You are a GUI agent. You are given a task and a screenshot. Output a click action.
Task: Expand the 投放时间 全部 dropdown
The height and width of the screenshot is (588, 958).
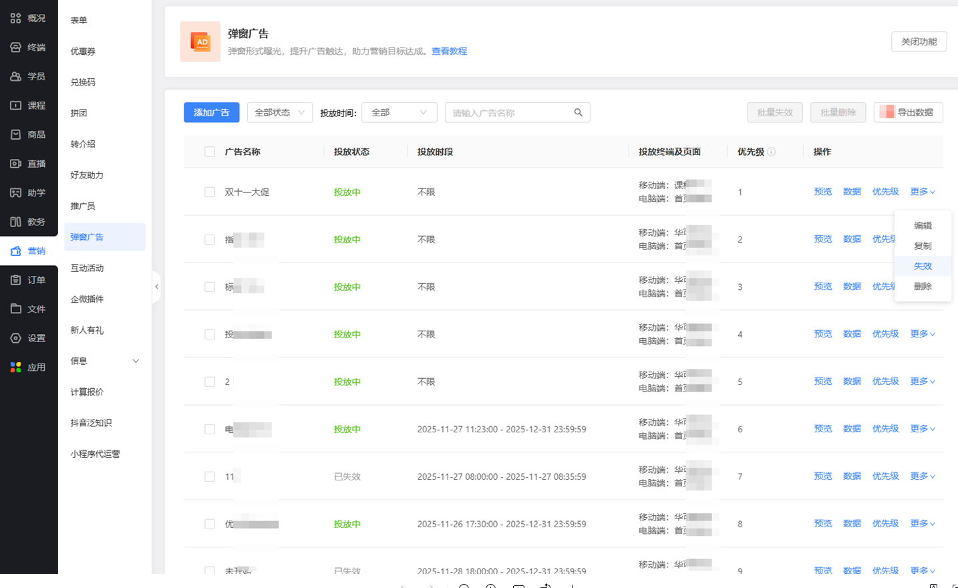pos(399,112)
